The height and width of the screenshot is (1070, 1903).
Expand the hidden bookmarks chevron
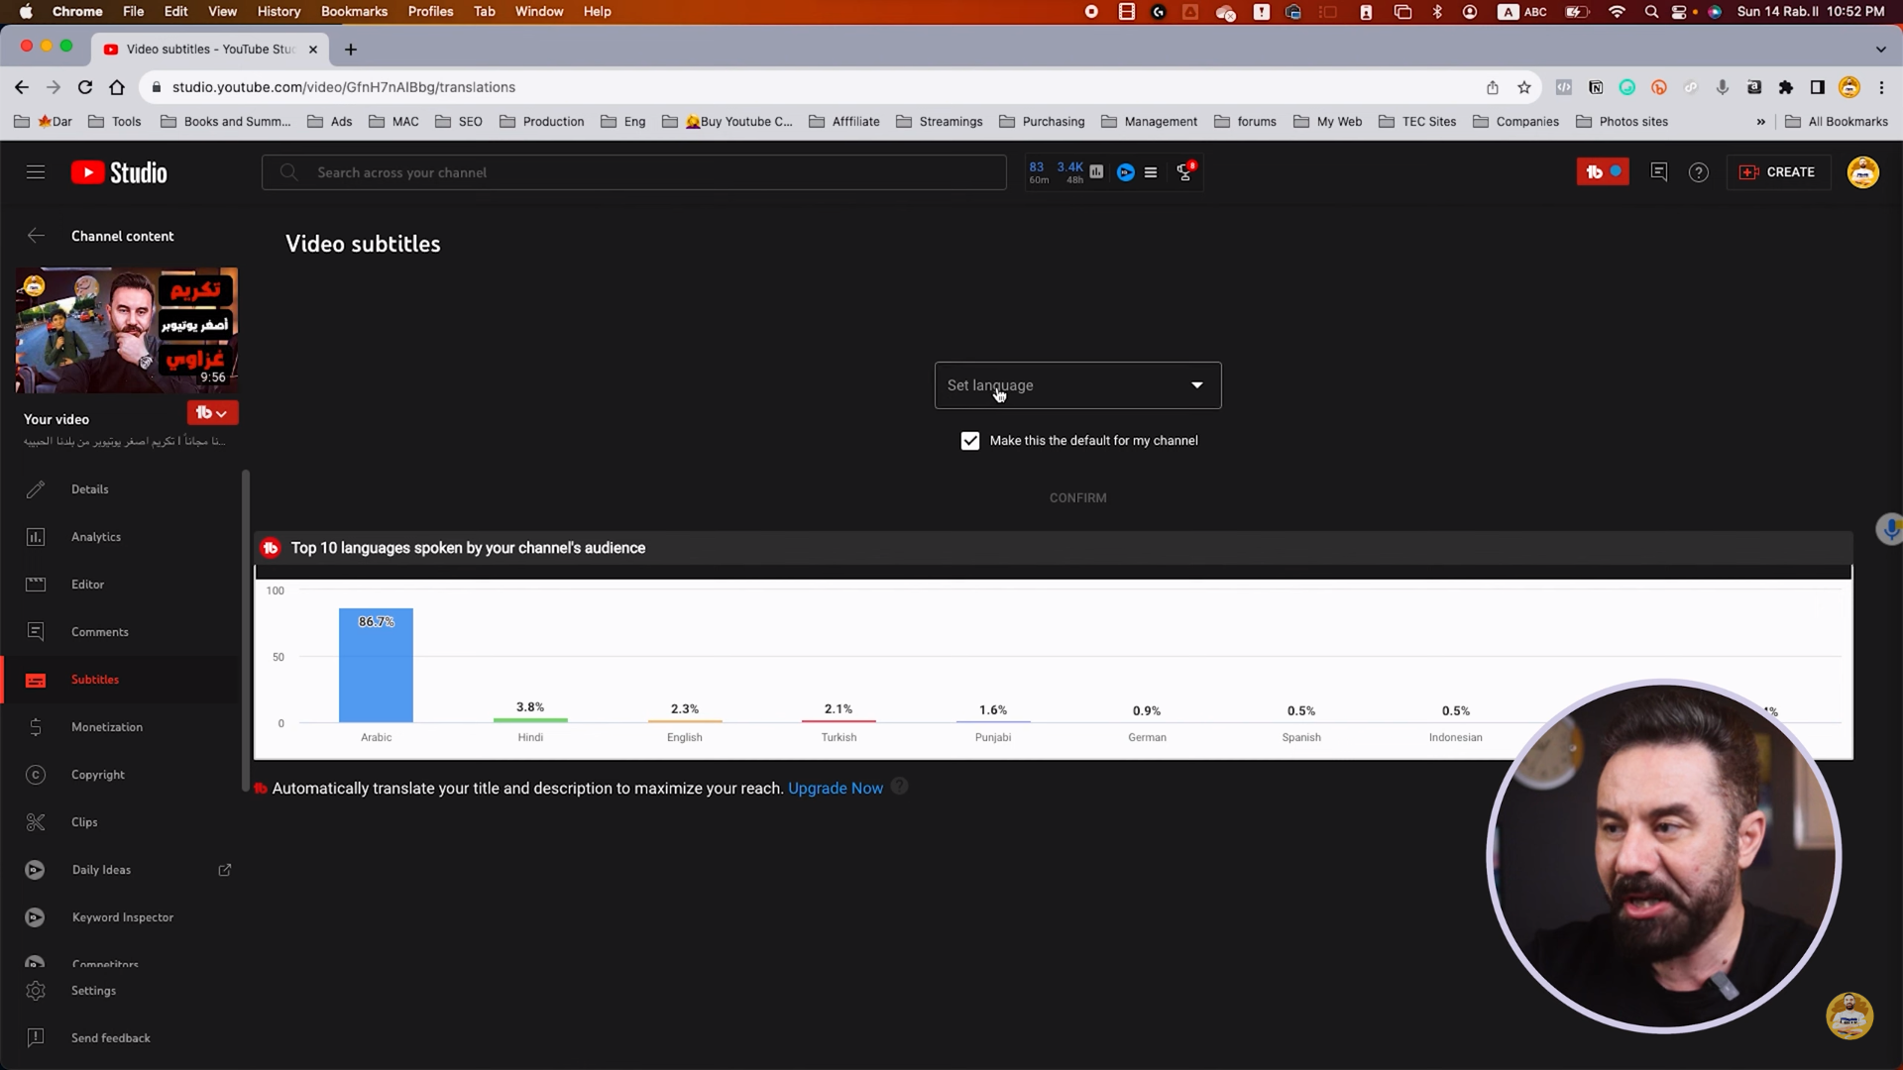tap(1761, 122)
